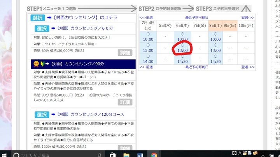The image size is (280, 157).
Task: Book the 14:30 slot on 6日(木)
Action: 182,59
